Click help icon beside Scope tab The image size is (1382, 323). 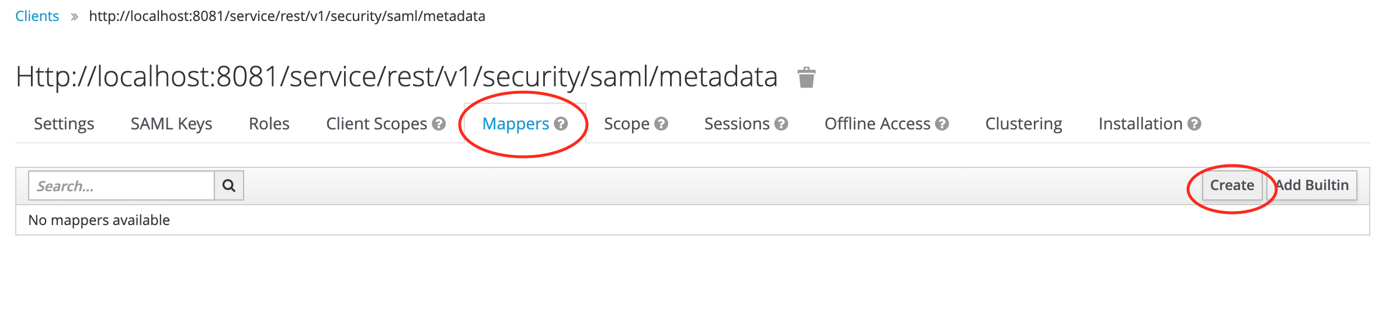(661, 124)
